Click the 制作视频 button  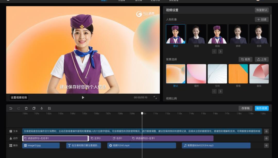262,108
